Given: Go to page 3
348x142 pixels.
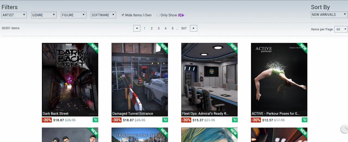Looking at the screenshot, I should (x=159, y=28).
